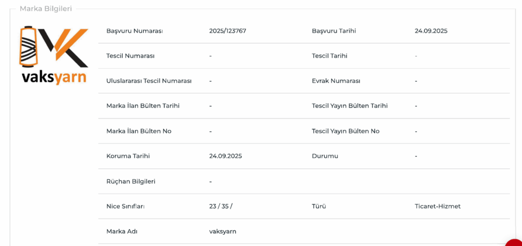Click the Türü value Ticaret-Hizmet
This screenshot has height=246, width=522.
(x=437, y=206)
